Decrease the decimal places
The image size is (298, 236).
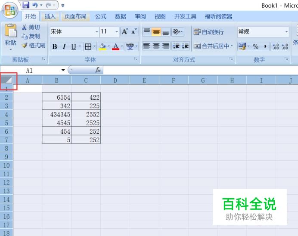(285, 46)
